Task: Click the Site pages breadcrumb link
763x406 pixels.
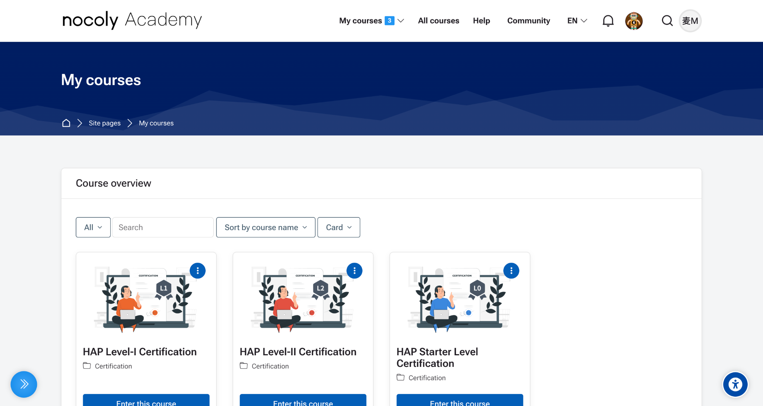Action: [x=105, y=123]
